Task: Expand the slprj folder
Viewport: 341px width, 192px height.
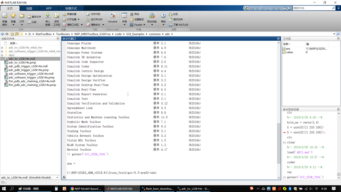Action: (x=2, y=55)
